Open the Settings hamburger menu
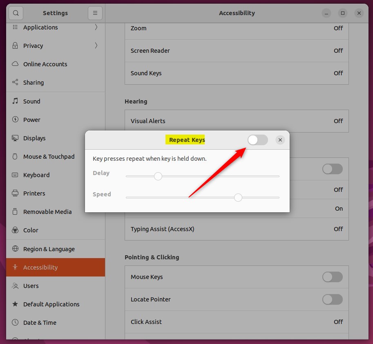The height and width of the screenshot is (344, 373). 95,13
